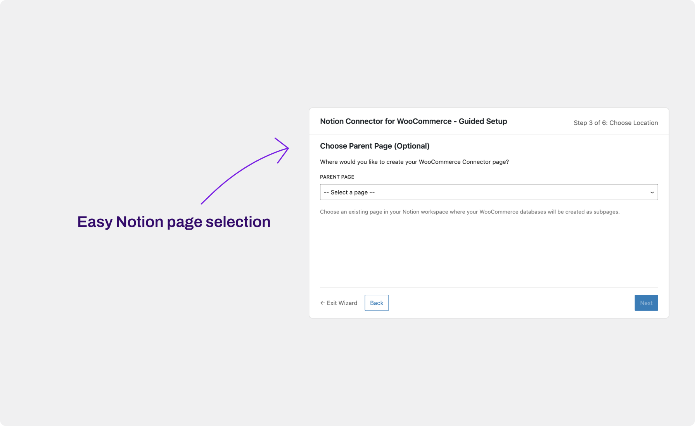Click the WooCommerce Connector page question text
Image resolution: width=695 pixels, height=426 pixels.
(414, 162)
